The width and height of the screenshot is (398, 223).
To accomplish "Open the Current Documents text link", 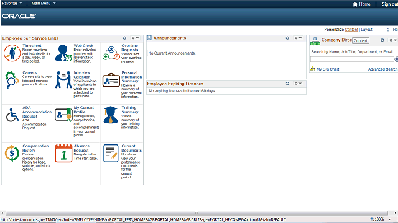I will (x=131, y=148).
